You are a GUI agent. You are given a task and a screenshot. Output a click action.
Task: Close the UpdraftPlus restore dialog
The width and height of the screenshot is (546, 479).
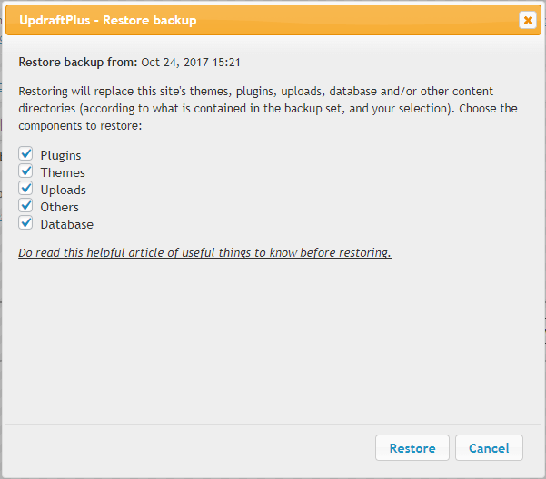click(x=527, y=20)
